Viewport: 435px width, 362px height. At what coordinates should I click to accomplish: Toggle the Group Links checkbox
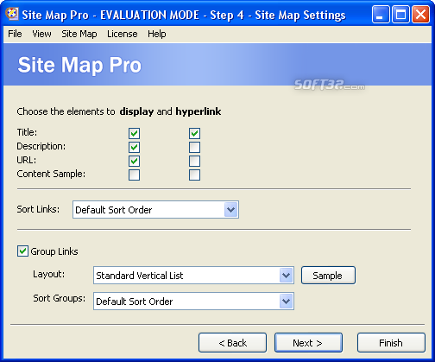pos(22,251)
